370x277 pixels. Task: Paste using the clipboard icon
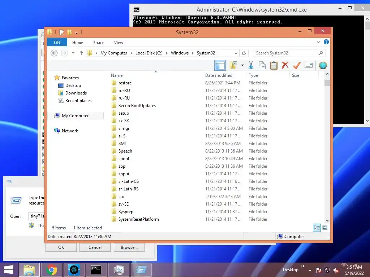point(274,66)
